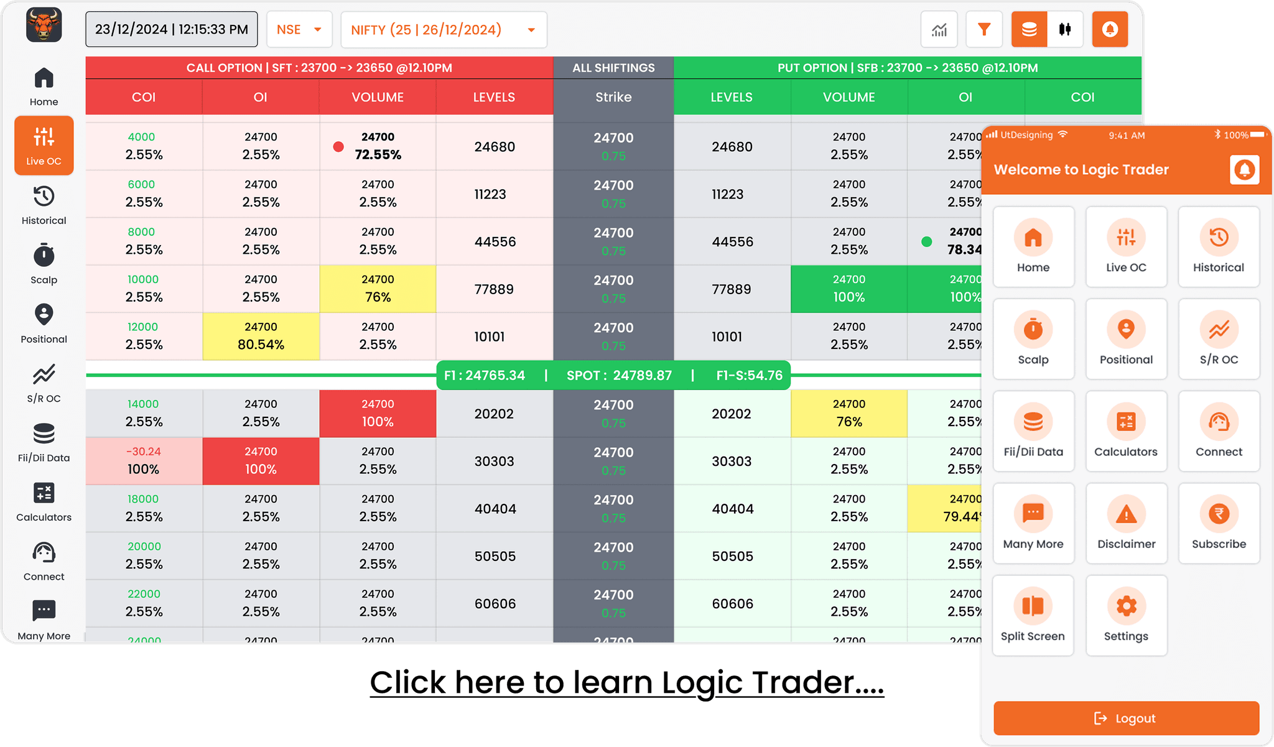The height and width of the screenshot is (747, 1274).
Task: Go to Home in left sidebar
Action: pos(44,86)
